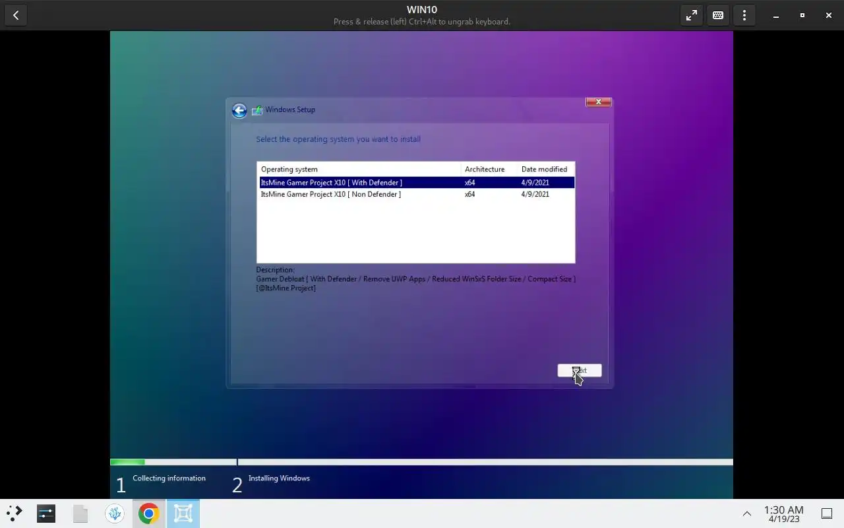Click the show desktop icon in taskbar
Screen dimensions: 844x528
pyautogui.click(x=826, y=513)
